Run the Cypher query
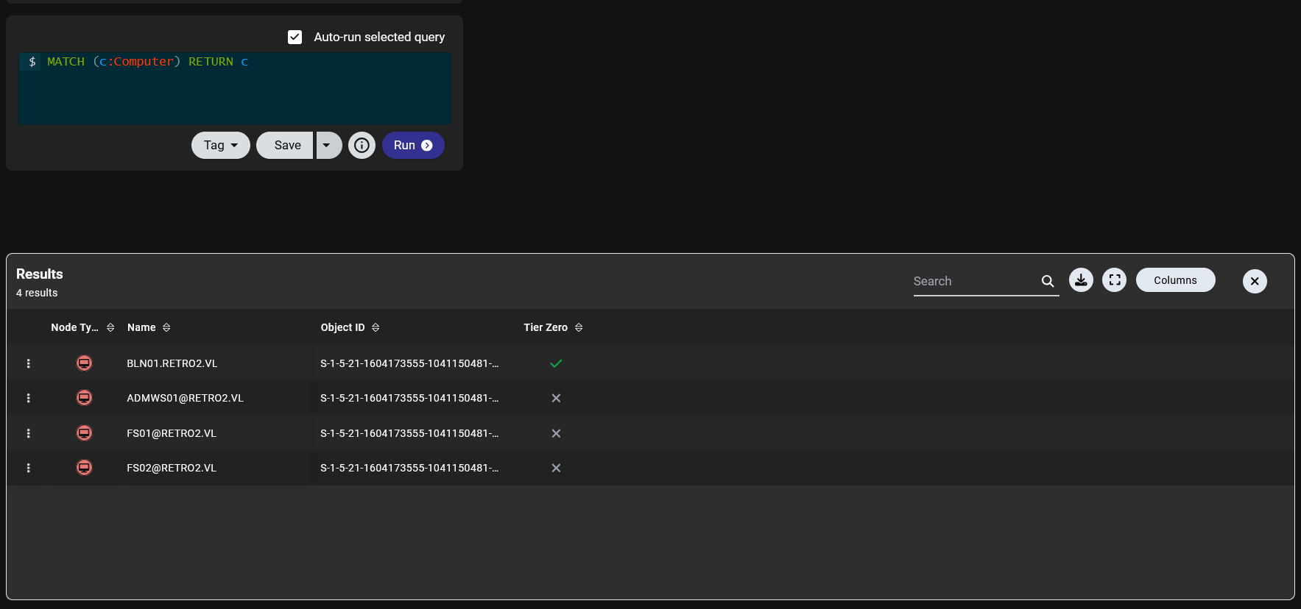Screen dimensions: 1301x609 [x=413, y=145]
